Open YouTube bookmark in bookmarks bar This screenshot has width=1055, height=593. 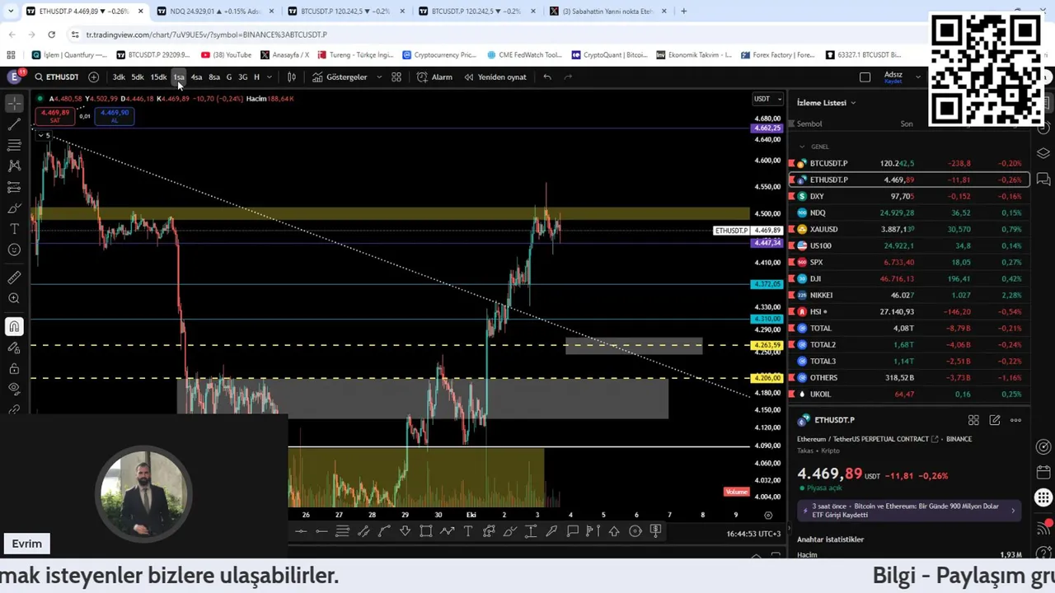[227, 55]
